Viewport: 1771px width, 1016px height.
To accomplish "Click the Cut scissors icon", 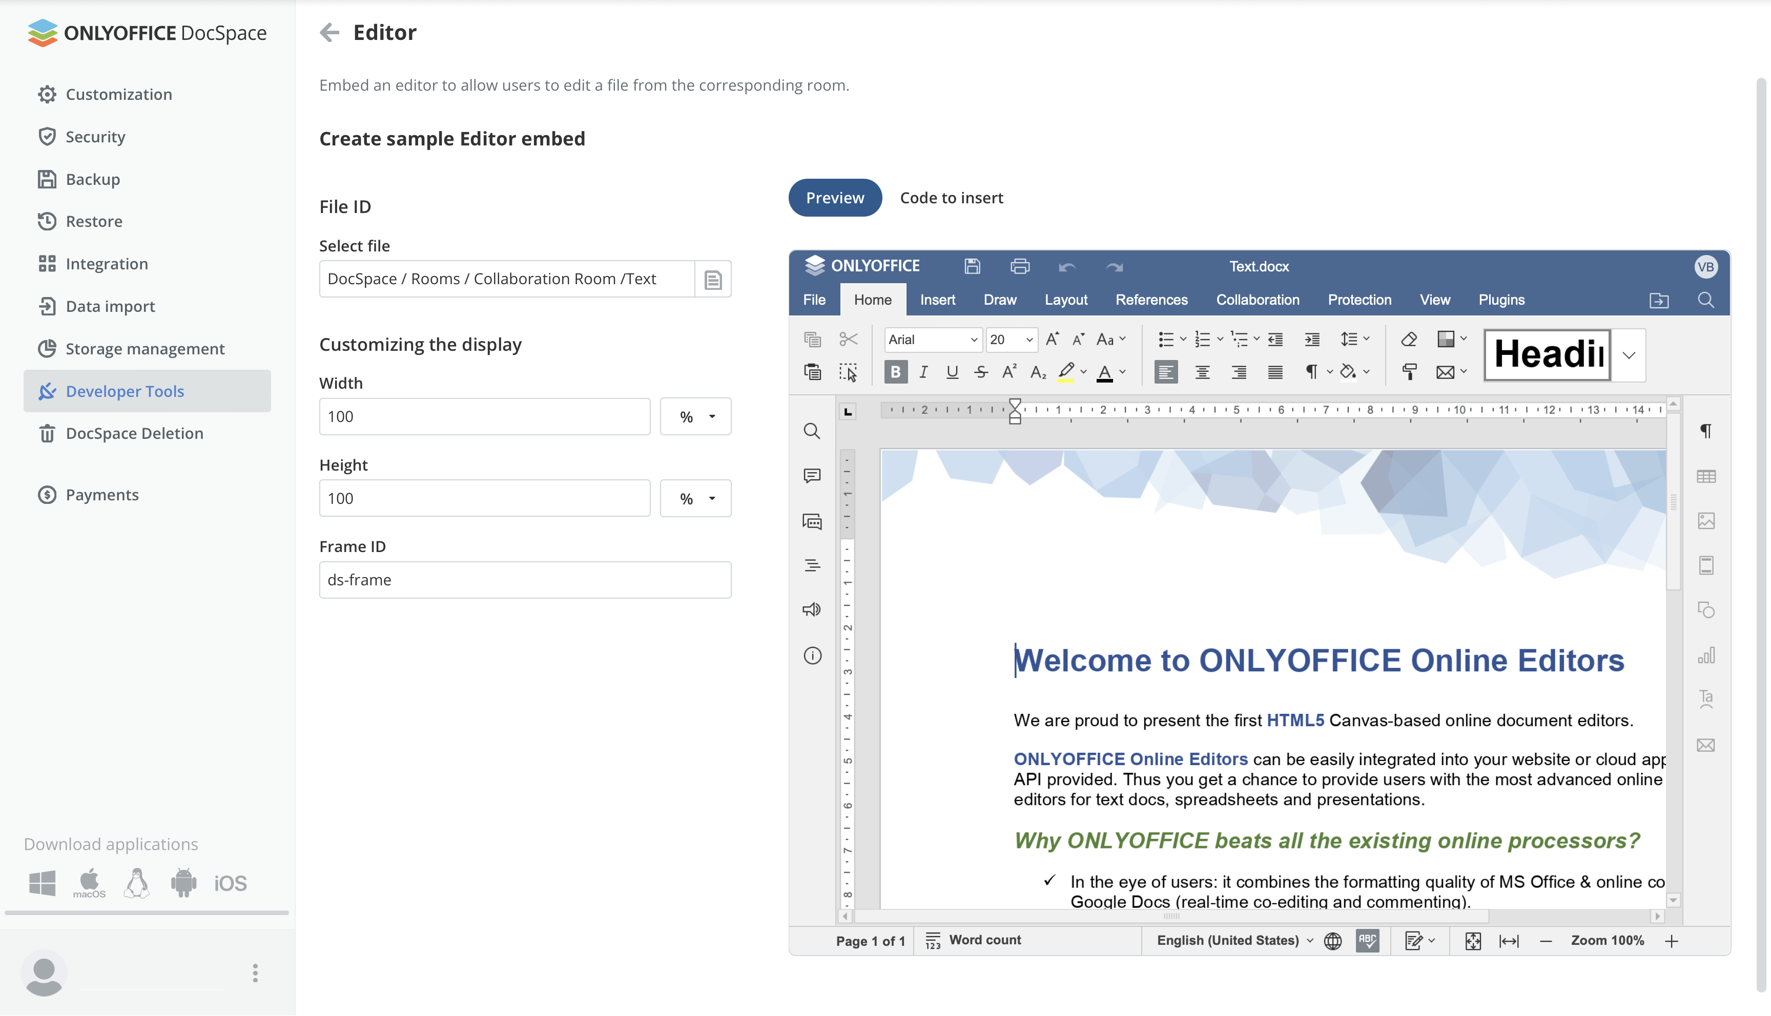I will point(848,339).
